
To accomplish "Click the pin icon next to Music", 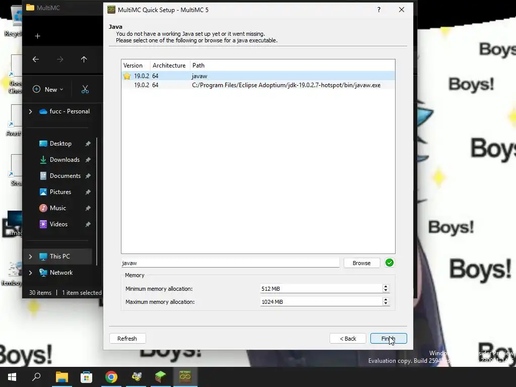I will click(88, 208).
